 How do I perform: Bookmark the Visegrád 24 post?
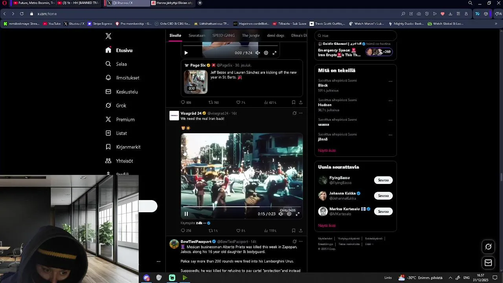pos(294,231)
